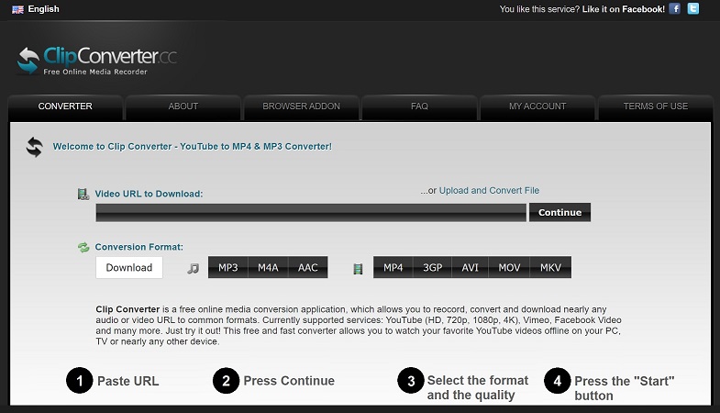Open the MY ACCOUNT tab

pos(537,106)
